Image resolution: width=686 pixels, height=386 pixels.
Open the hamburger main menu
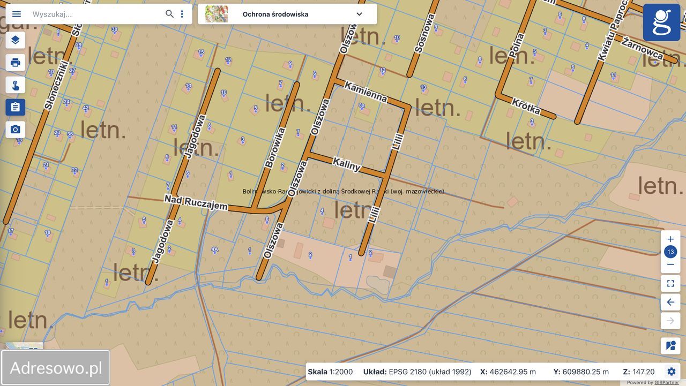17,14
